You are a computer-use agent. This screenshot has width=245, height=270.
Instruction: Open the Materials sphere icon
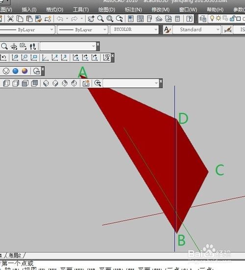(25, 71)
